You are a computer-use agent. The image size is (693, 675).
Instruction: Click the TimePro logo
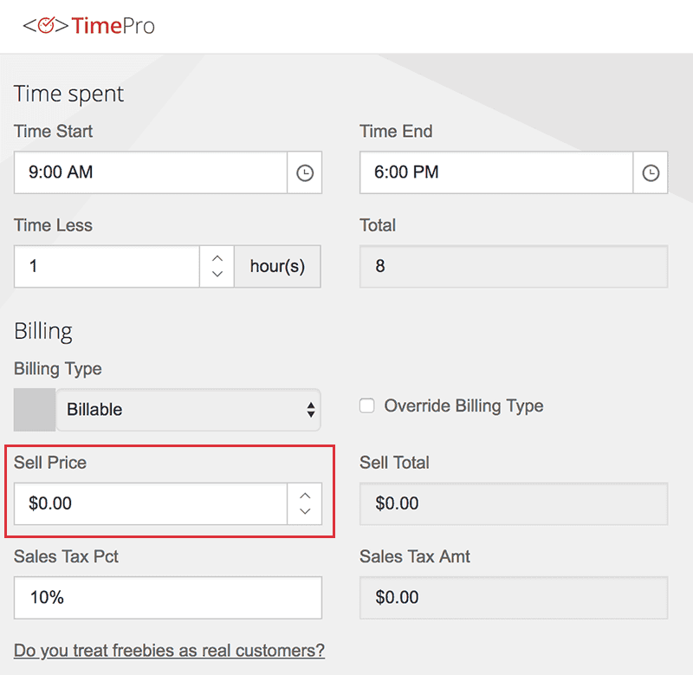[88, 26]
